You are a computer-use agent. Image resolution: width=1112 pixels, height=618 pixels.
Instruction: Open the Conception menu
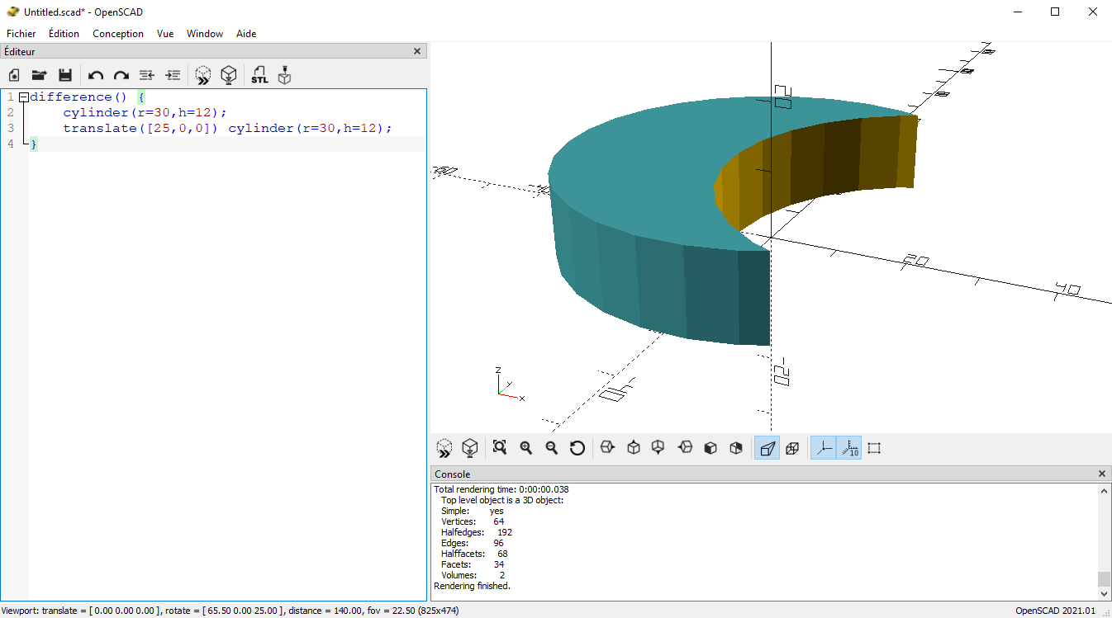pos(118,34)
